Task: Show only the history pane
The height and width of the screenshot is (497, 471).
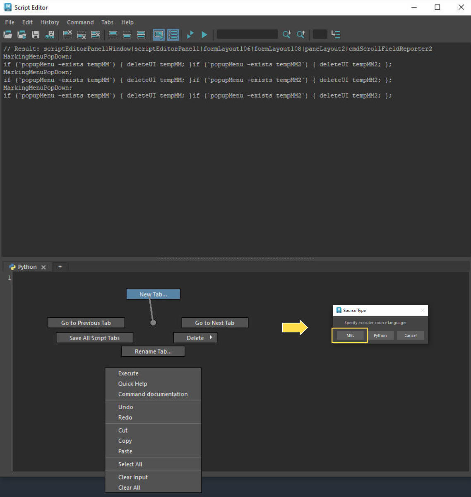Action: coord(113,34)
